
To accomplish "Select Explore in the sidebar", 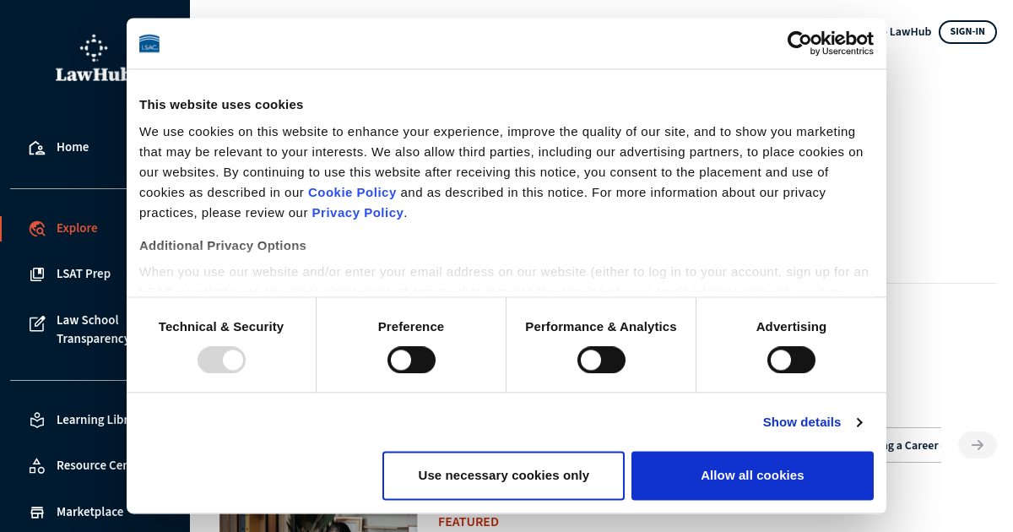I will click(77, 228).
